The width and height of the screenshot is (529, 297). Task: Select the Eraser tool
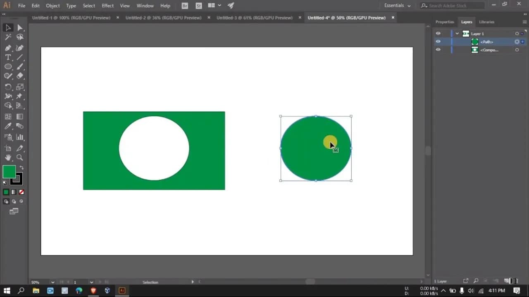click(x=19, y=76)
